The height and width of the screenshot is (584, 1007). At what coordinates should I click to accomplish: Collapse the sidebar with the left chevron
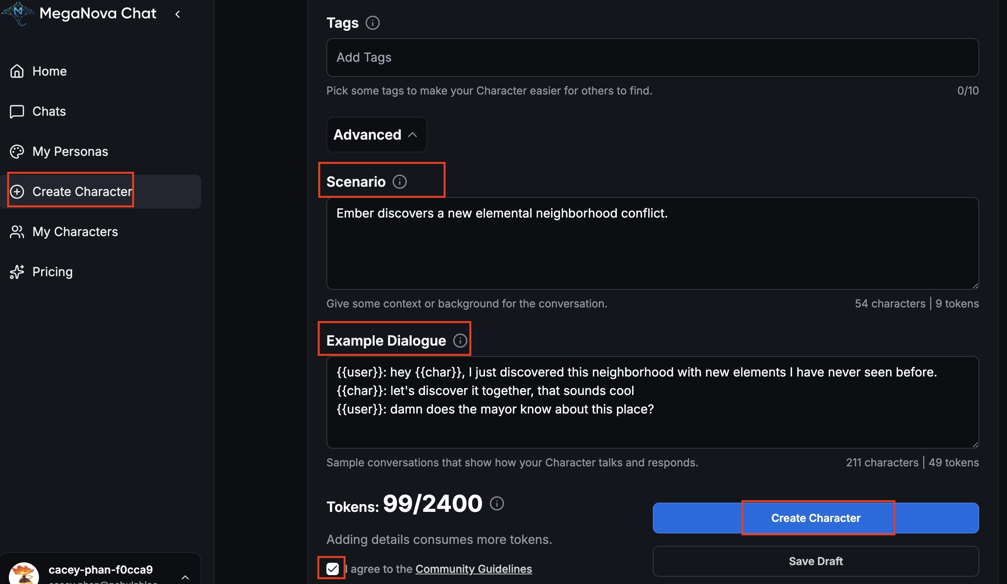coord(178,14)
